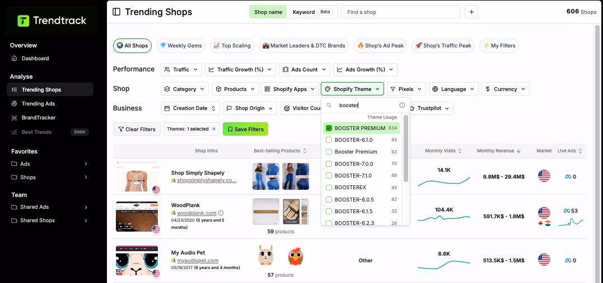
Task: Click the Trending Ads sidebar icon
Action: pyautogui.click(x=14, y=103)
